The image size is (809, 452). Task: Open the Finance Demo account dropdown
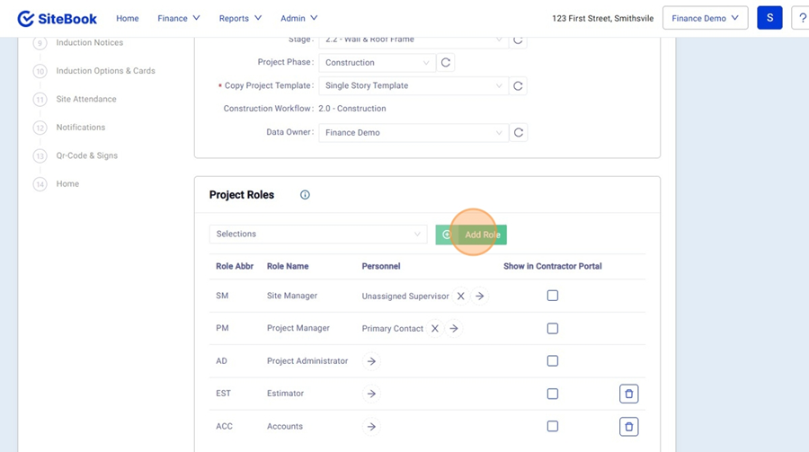tap(705, 18)
